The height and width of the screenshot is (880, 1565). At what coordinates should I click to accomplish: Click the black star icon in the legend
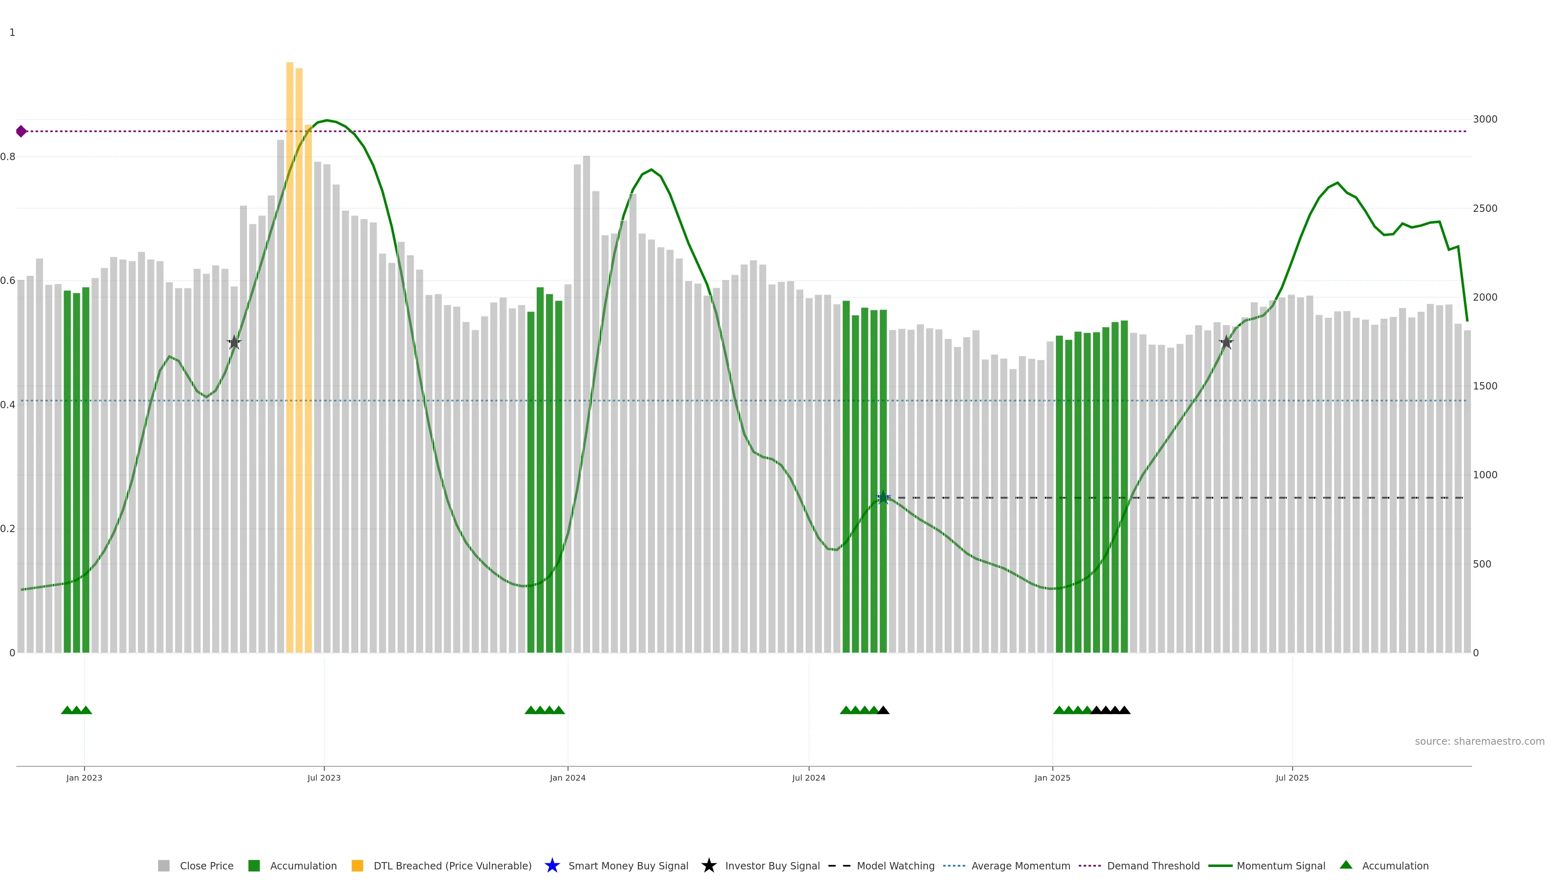(x=708, y=865)
